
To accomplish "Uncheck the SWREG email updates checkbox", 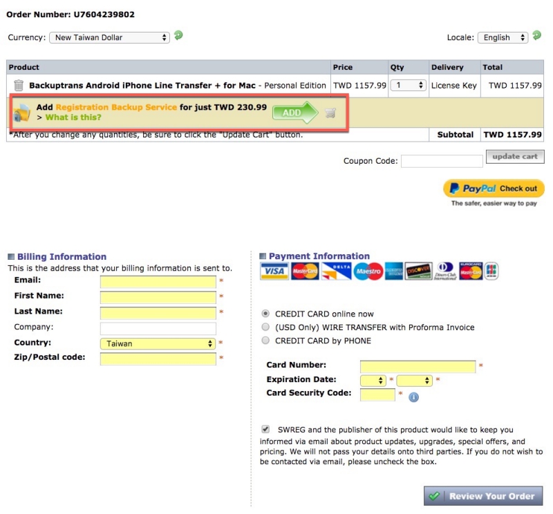I will (265, 429).
